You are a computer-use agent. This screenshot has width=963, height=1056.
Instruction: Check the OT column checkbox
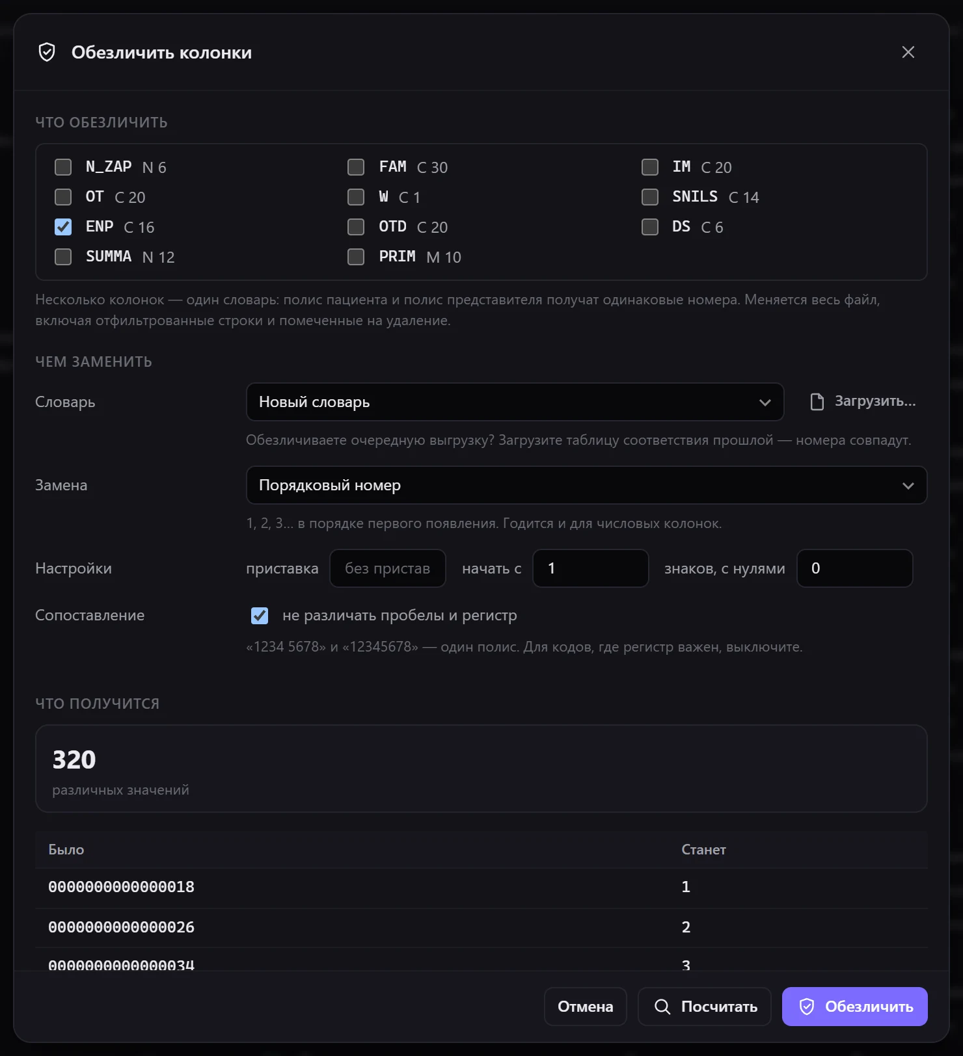(x=63, y=197)
